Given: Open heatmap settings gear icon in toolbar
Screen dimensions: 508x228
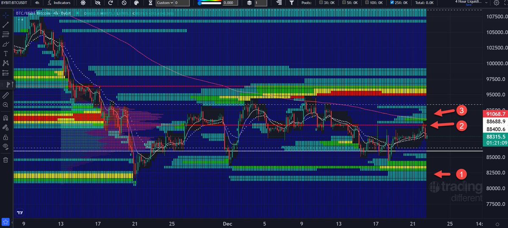Looking at the screenshot, I should (x=83, y=3).
